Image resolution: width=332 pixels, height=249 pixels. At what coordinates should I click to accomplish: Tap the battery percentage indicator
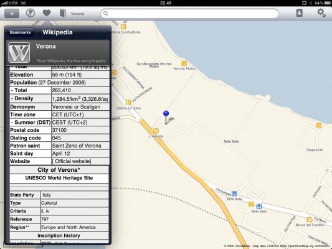(318, 3)
